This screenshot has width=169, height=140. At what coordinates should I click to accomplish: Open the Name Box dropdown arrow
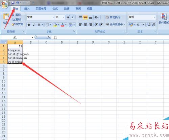(x=32, y=37)
